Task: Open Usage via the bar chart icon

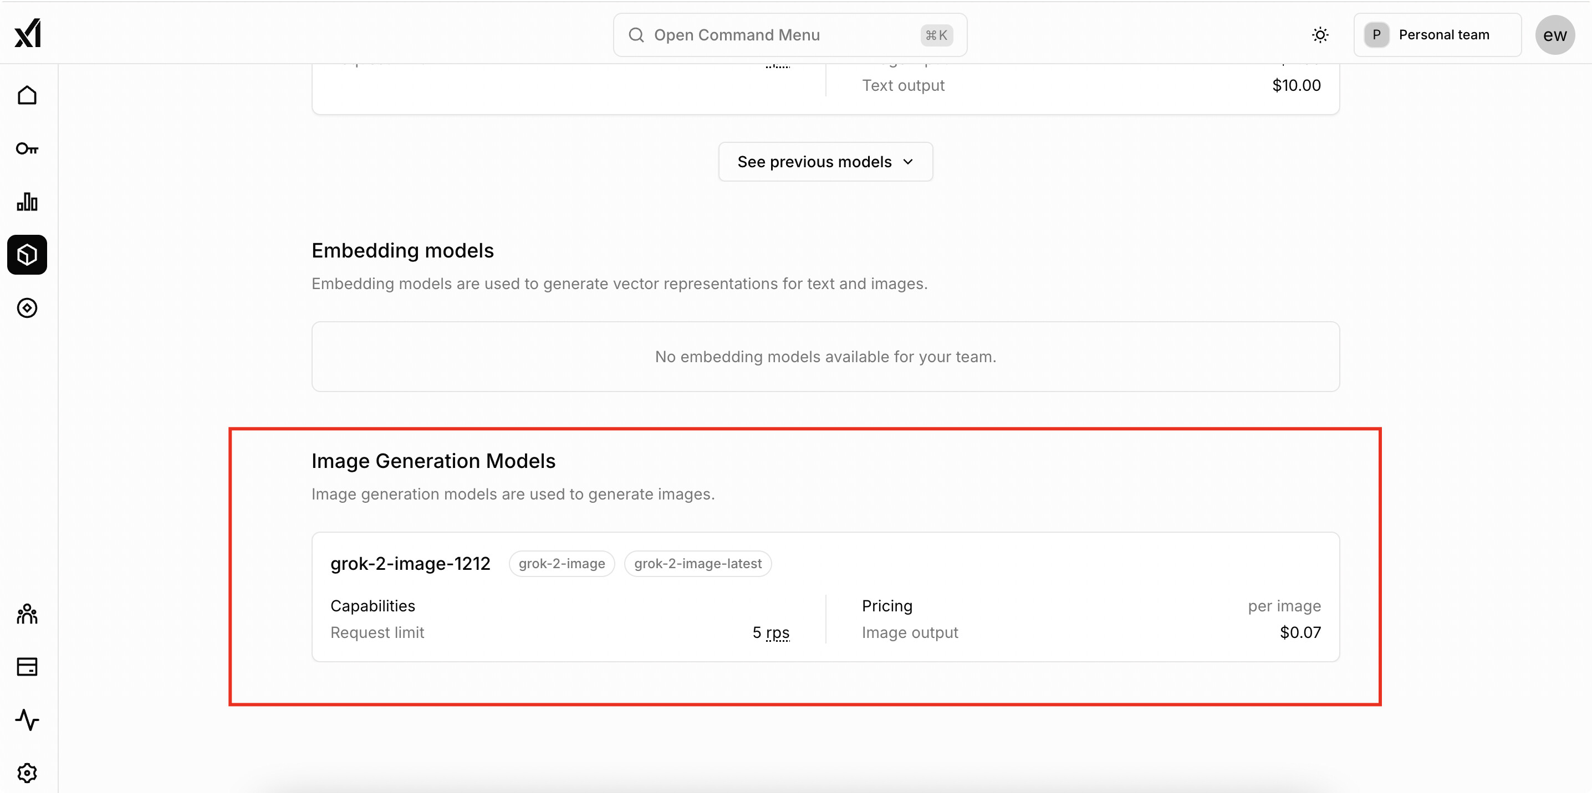Action: [x=27, y=202]
